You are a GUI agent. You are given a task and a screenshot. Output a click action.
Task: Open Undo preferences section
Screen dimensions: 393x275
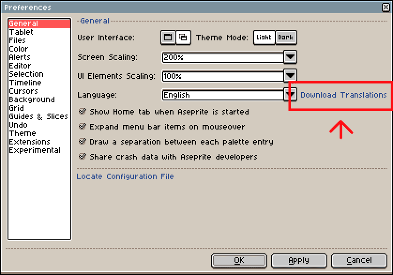[39, 125]
